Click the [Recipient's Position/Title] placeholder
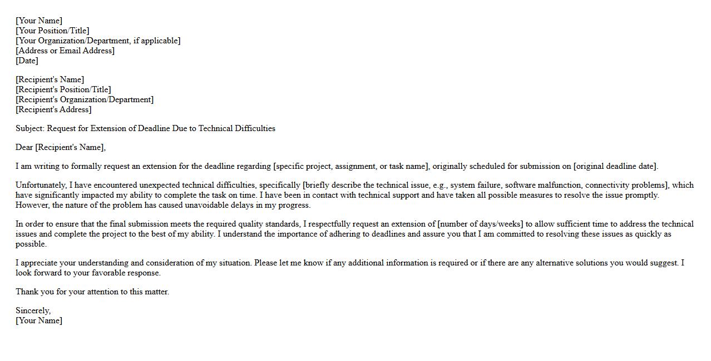This screenshot has width=711, height=361. tap(63, 89)
